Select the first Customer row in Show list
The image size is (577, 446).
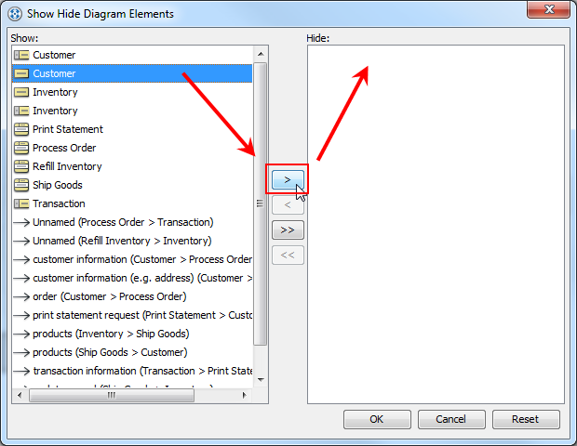[132, 55]
